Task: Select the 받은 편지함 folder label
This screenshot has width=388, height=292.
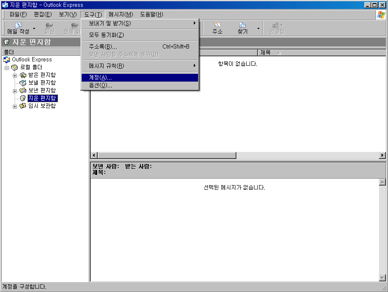Action: 42,75
